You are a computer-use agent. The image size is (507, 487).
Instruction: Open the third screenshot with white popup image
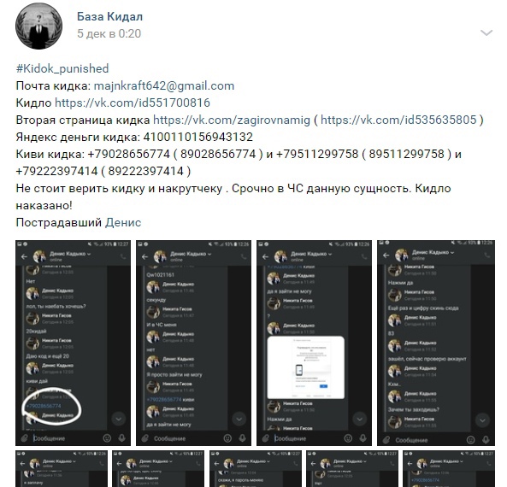(x=315, y=343)
